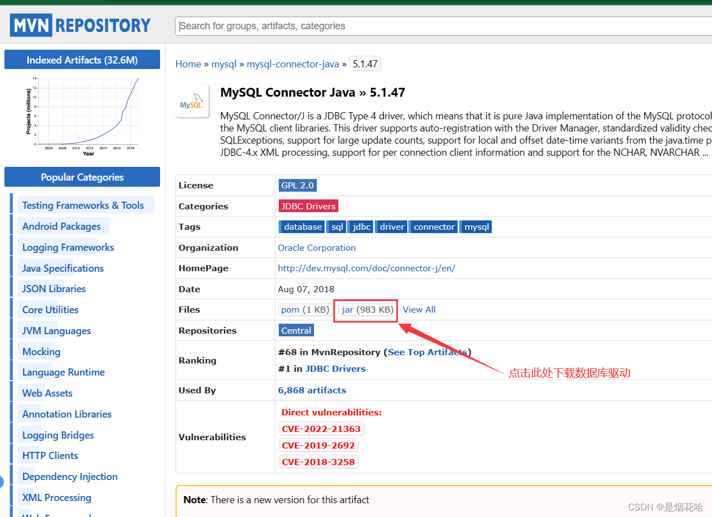The width and height of the screenshot is (712, 517).
Task: Open JDBC Drivers ranking link
Action: [x=336, y=369]
